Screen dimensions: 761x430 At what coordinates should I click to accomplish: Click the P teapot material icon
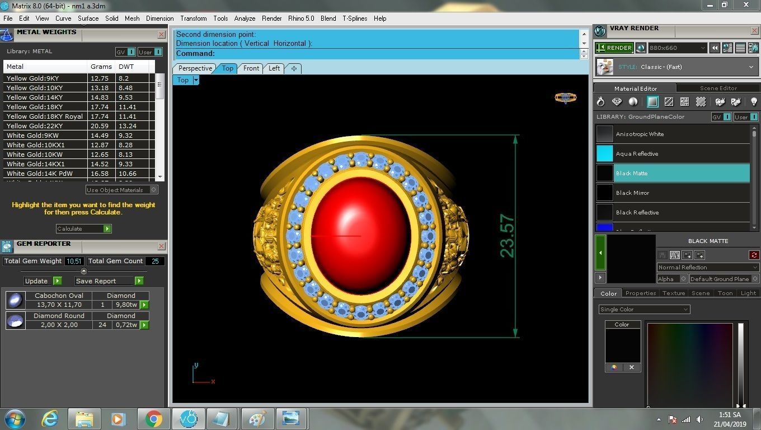tap(736, 102)
